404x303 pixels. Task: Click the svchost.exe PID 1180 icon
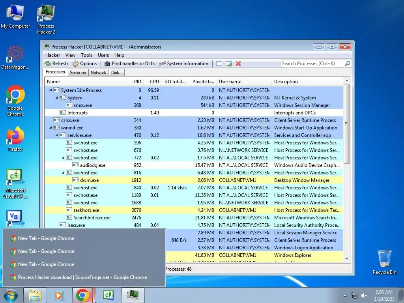pyautogui.click(x=69, y=195)
